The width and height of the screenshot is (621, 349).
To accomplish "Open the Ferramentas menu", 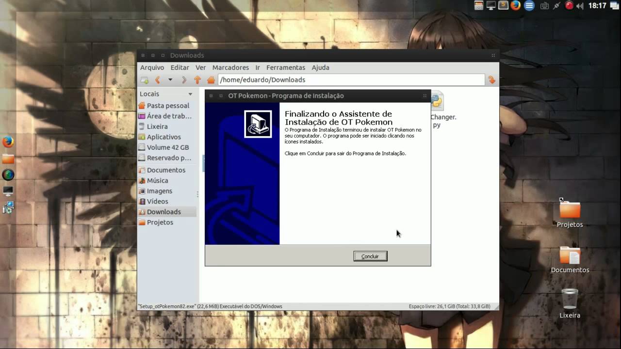I will 286,67.
